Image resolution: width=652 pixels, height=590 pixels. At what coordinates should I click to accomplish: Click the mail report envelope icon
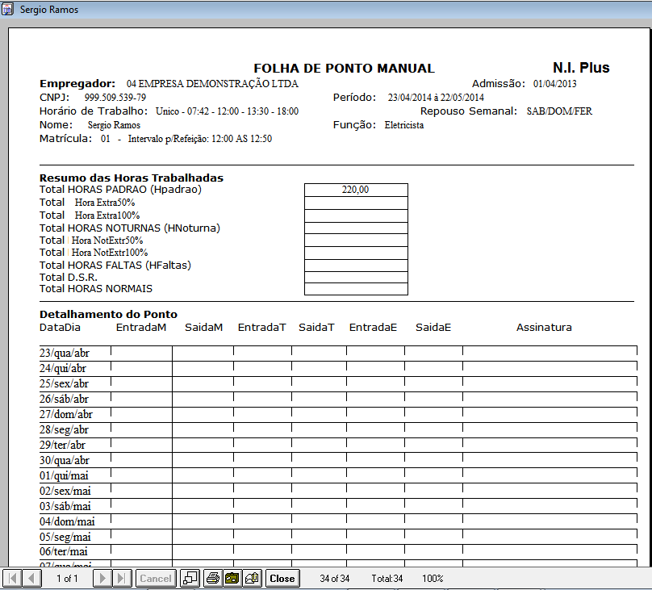coord(252,579)
